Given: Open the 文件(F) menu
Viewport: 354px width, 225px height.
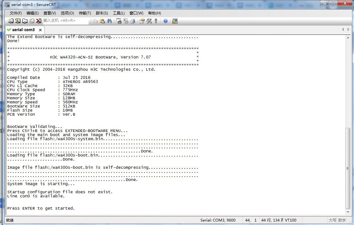Looking at the screenshot, I should (15, 13).
